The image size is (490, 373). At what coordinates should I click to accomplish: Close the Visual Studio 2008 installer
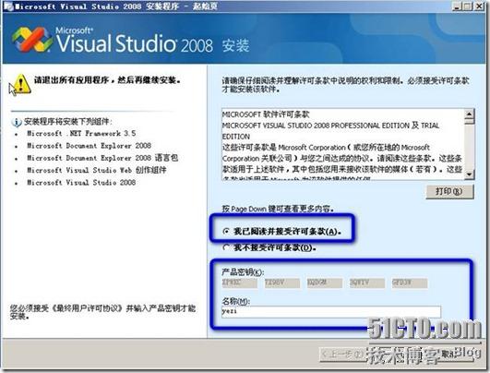(x=479, y=6)
